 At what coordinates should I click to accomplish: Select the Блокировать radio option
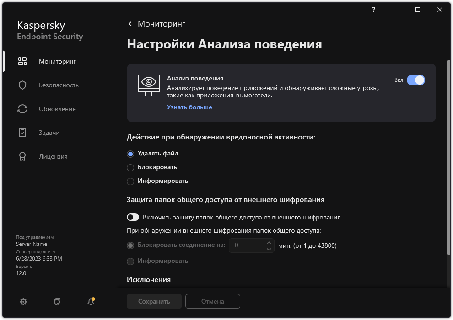click(x=130, y=167)
